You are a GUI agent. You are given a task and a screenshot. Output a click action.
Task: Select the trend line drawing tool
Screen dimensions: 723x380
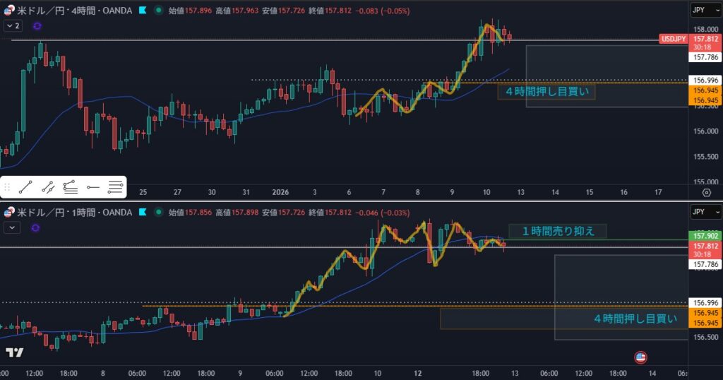coord(25,187)
